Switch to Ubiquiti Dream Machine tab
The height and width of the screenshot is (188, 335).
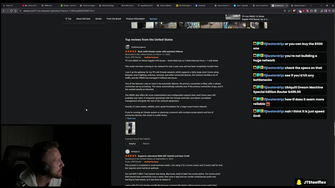tap(299, 5)
